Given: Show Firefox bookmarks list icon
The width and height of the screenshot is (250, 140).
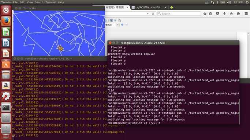Looking at the screenshot, I should coord(210,13).
